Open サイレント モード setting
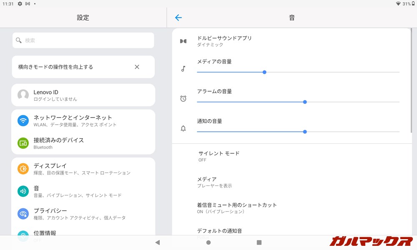 tap(219, 156)
